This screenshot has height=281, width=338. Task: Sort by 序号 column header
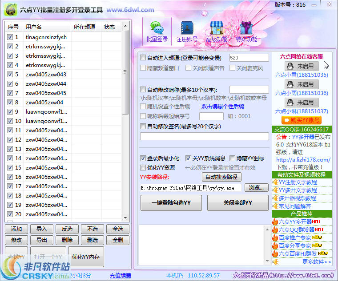pyautogui.click(x=13, y=27)
